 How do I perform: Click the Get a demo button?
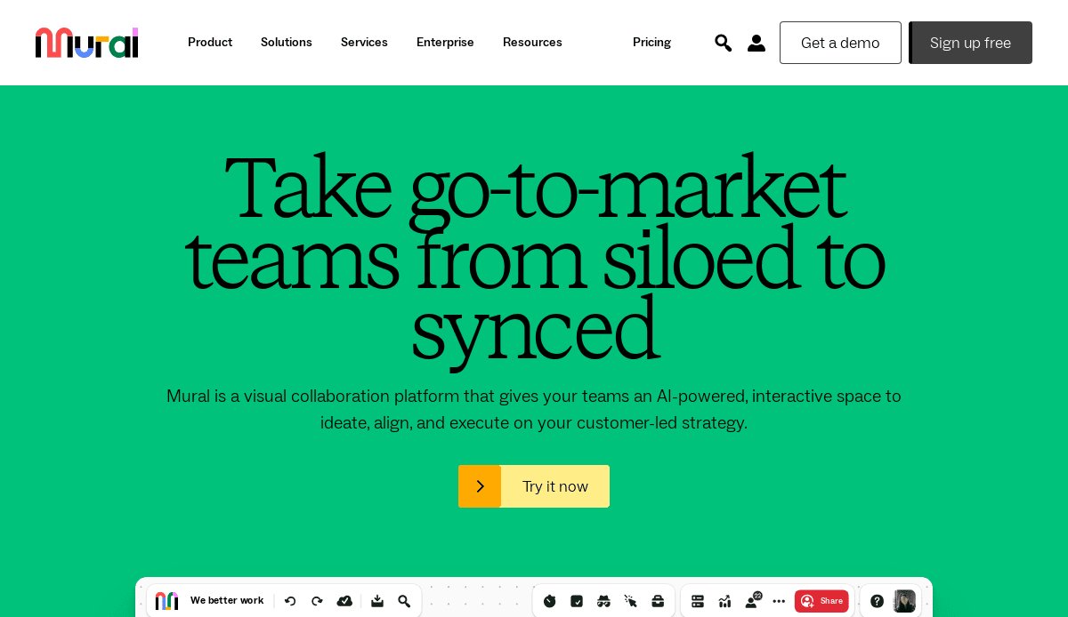click(840, 43)
